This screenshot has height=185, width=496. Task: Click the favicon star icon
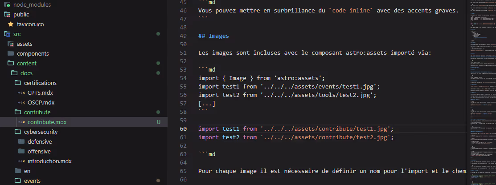pos(10,24)
